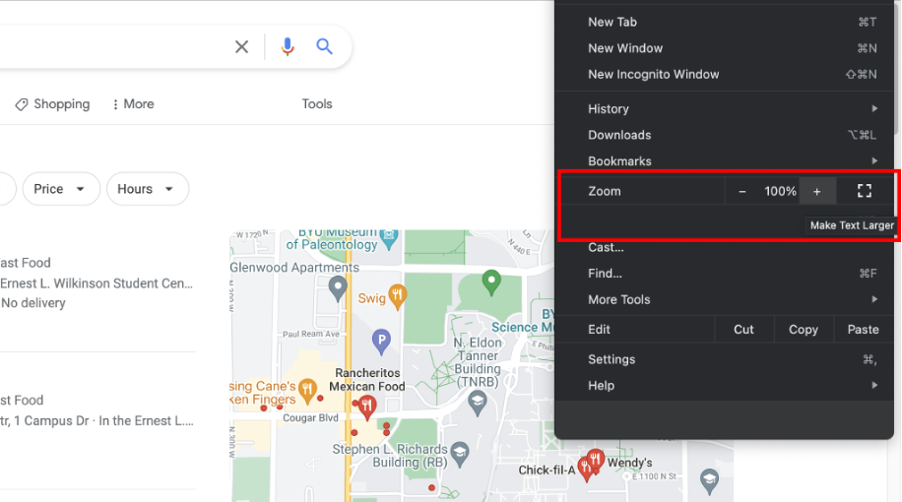Screen dimensions: 902x502
Task: Click the green park pin on map
Action: (491, 282)
